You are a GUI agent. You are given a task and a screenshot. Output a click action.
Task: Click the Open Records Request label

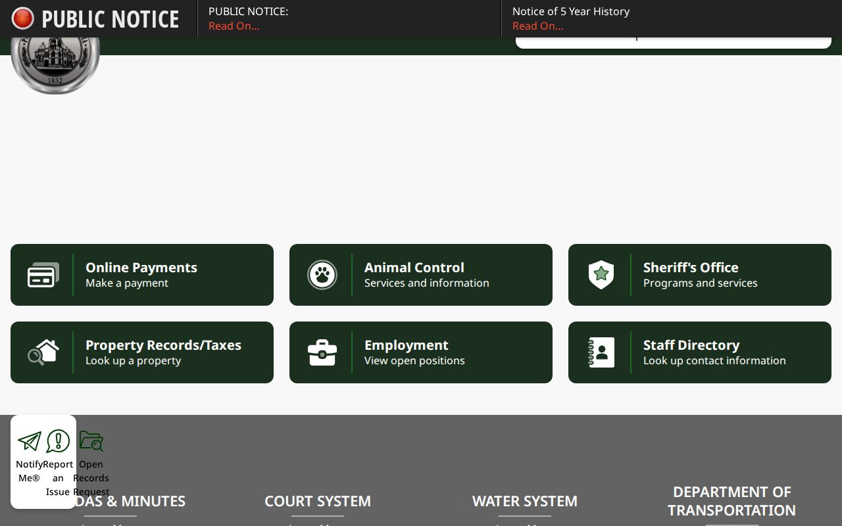(x=91, y=478)
